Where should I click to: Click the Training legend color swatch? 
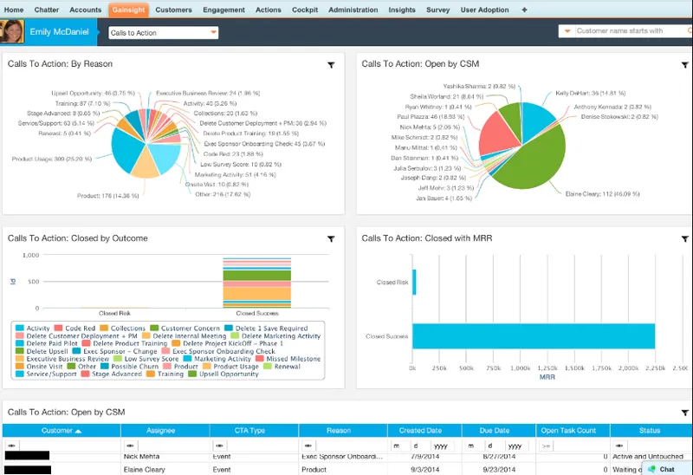pyautogui.click(x=150, y=374)
